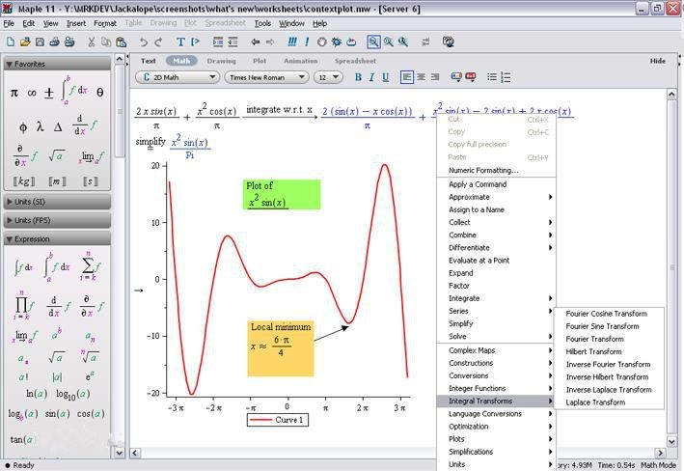Click the worksheet vertical scrollbar down arrow
Image resolution: width=684 pixels, height=471 pixels.
tap(672, 441)
